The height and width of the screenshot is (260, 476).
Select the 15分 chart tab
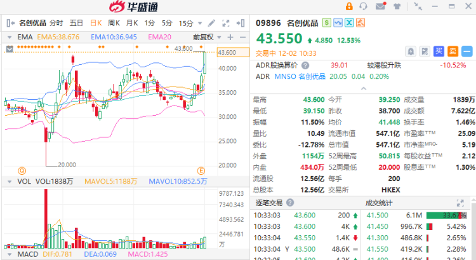click(x=186, y=23)
